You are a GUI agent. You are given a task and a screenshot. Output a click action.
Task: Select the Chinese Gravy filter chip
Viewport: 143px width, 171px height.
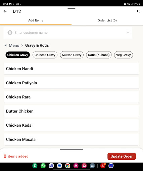tap(45, 55)
